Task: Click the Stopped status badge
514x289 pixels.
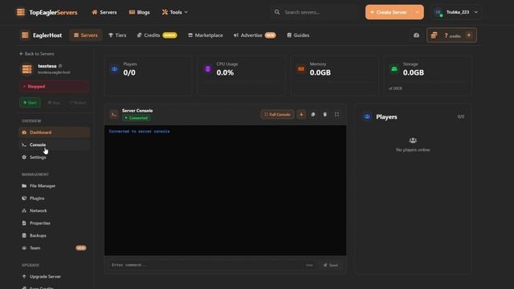Action: pos(54,87)
